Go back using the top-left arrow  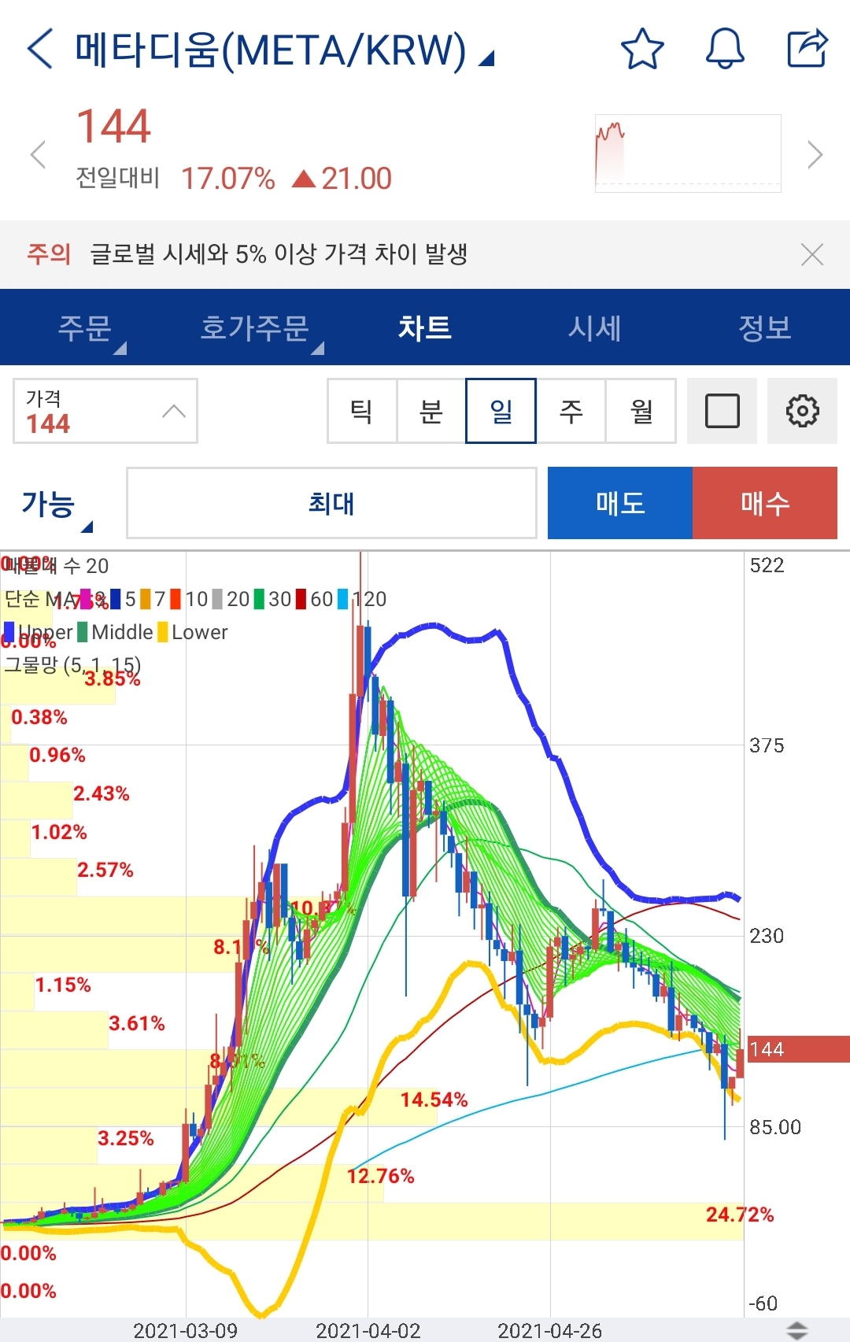(x=39, y=49)
